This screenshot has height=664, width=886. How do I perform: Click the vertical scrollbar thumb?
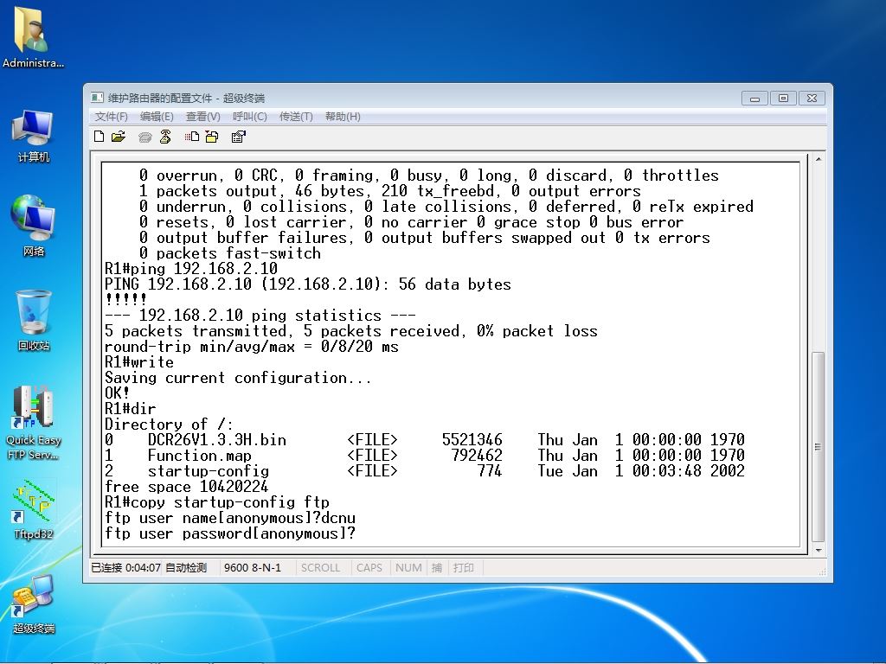tap(818, 447)
